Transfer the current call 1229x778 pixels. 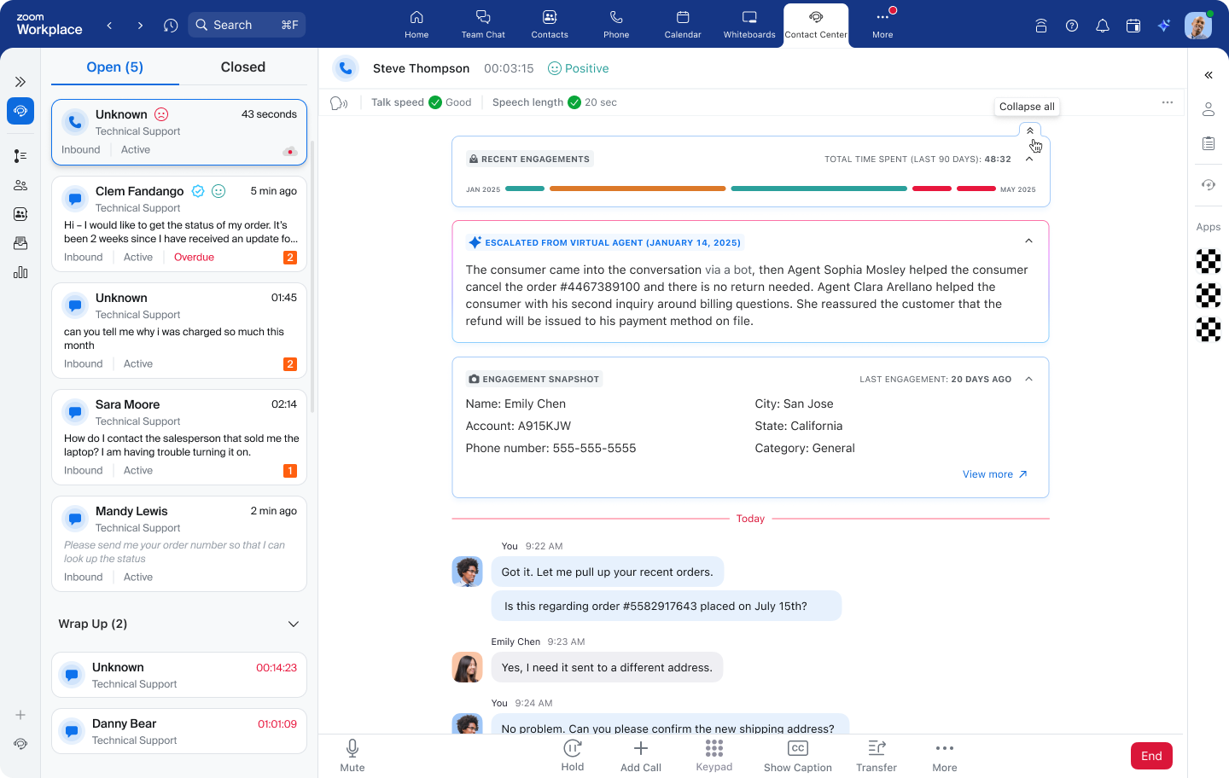[876, 749]
